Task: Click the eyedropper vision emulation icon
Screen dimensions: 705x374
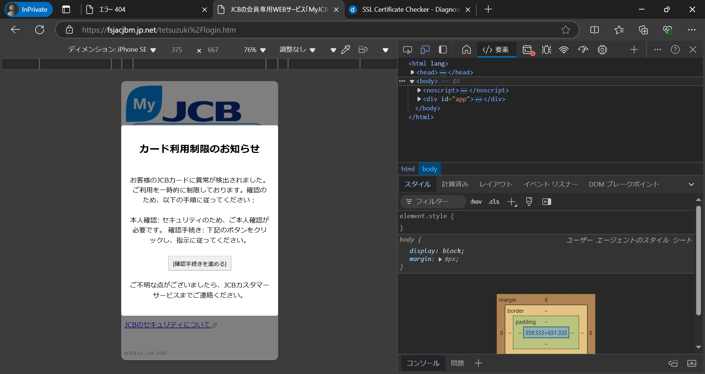Action: [x=346, y=49]
